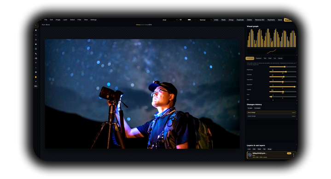Viewport: 331px width, 179px height.
Task: Toggle Hide for the selected layer
Action: (254, 149)
